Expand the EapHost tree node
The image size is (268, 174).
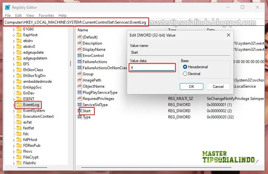pos(14,35)
